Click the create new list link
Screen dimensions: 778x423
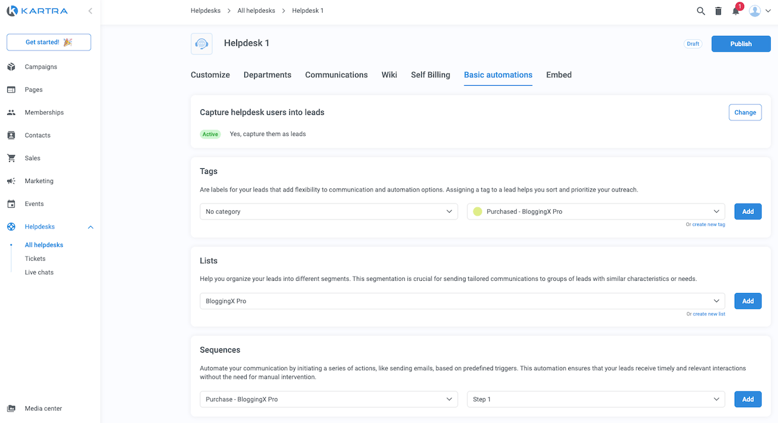coord(709,314)
